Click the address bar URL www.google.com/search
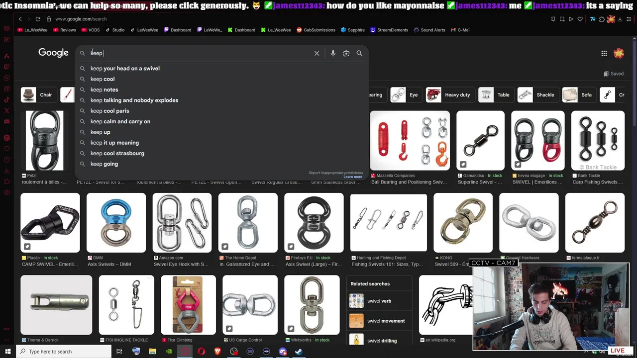The image size is (637, 358). click(81, 19)
